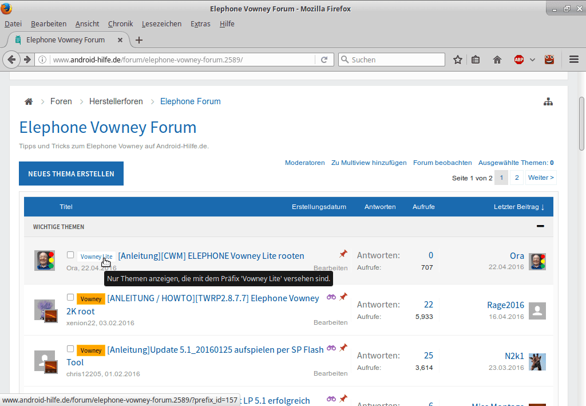Viewport: 586px width, 406px height.
Task: Open site info icon in address bar
Action: [42, 60]
